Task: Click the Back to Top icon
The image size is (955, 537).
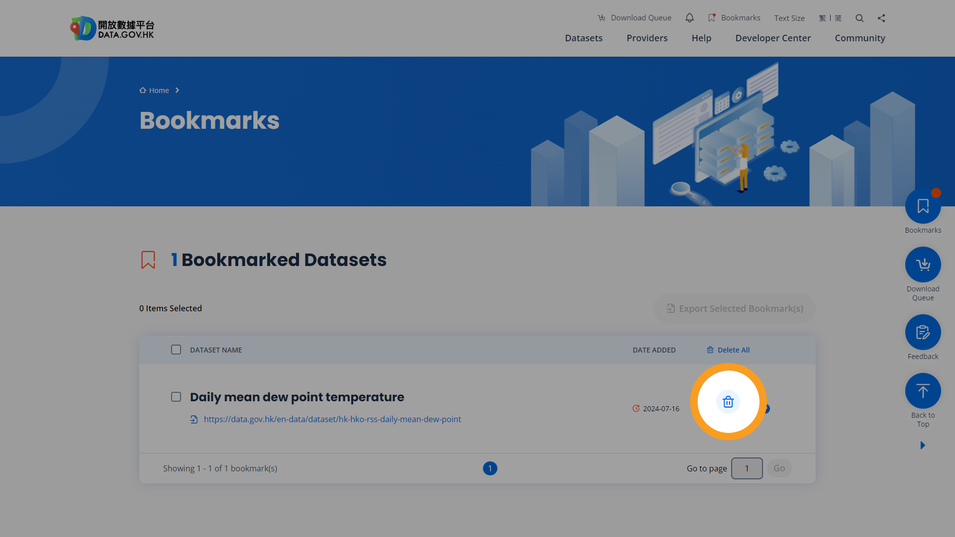Action: [923, 390]
